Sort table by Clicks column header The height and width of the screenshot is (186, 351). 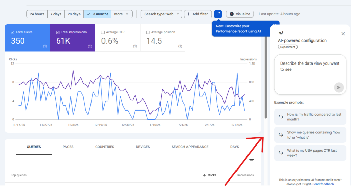point(212,175)
